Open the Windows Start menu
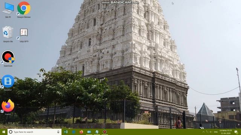This screenshot has height=135, width=241. [x=4, y=132]
